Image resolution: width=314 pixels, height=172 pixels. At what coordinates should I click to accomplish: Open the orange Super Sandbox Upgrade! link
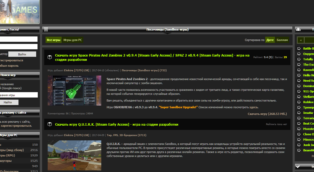(x=178, y=107)
